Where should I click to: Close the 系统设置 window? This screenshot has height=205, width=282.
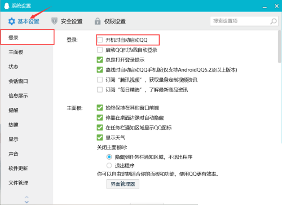[276, 6]
